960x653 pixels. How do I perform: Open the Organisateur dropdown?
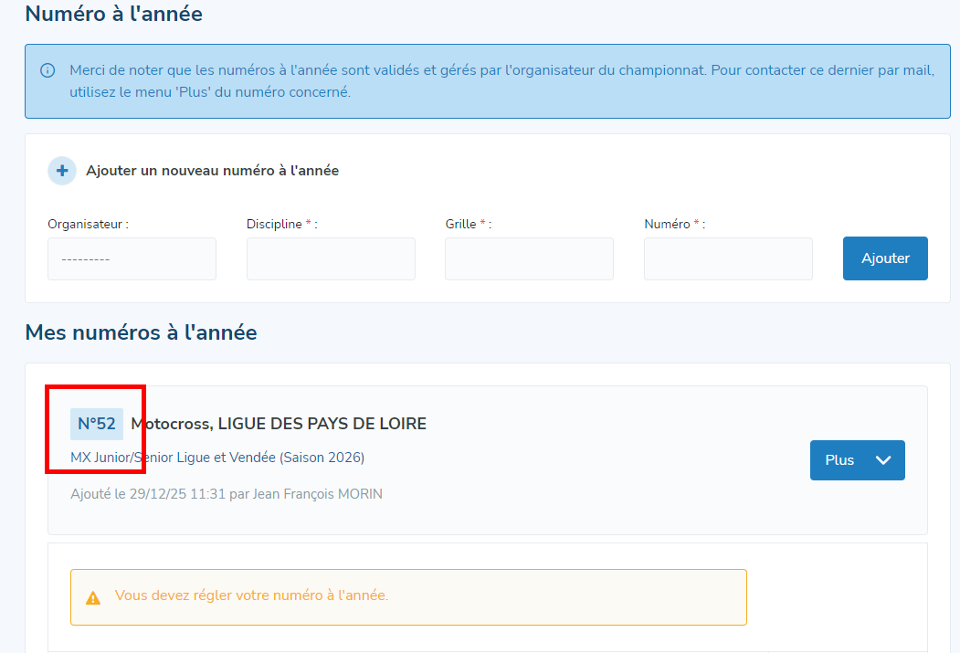pos(132,259)
